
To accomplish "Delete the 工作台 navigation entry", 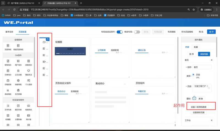I will (x=211, y=120).
